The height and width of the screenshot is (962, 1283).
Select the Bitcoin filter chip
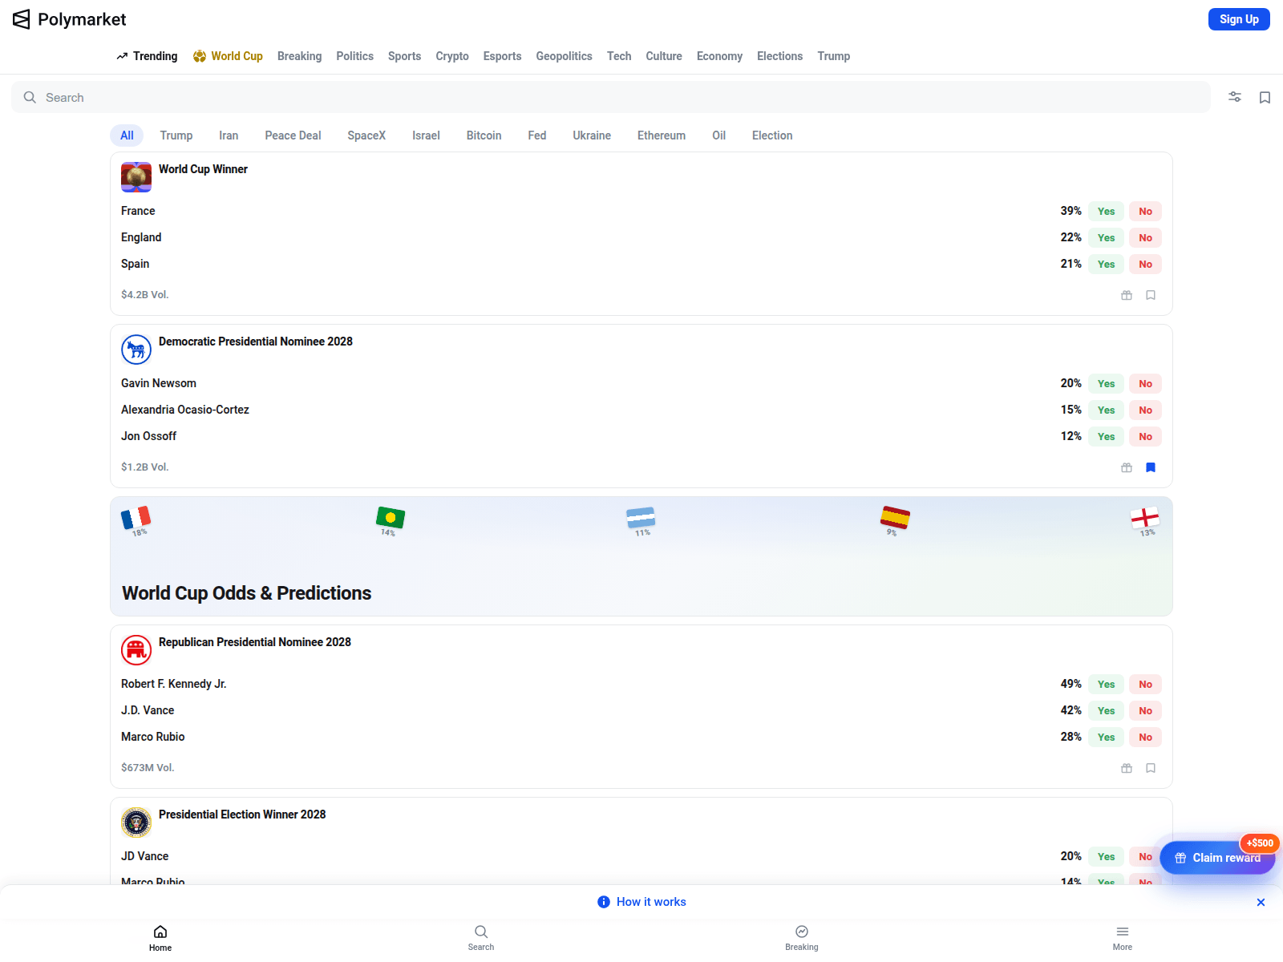tap(484, 135)
